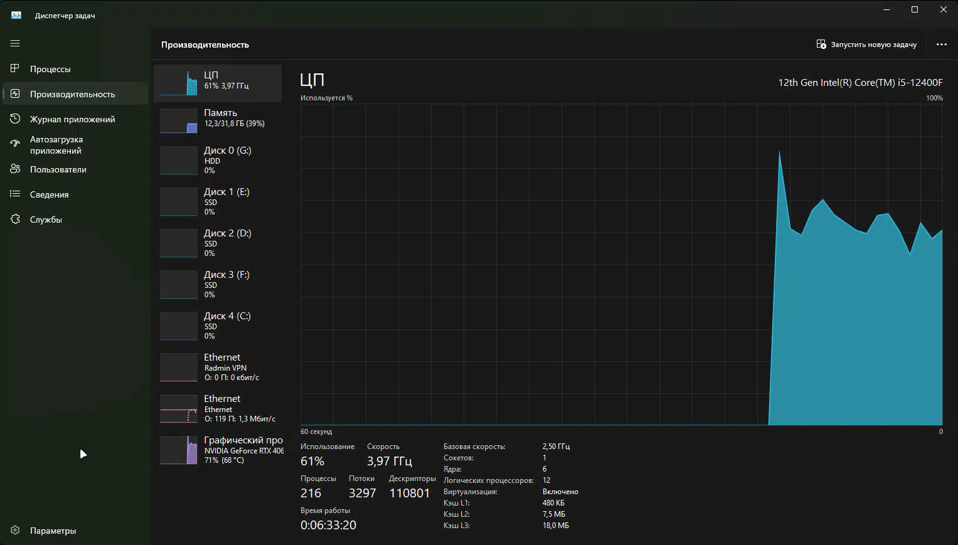Click the Сокетов label
Viewport: 958px width, 545px height.
coord(459,458)
